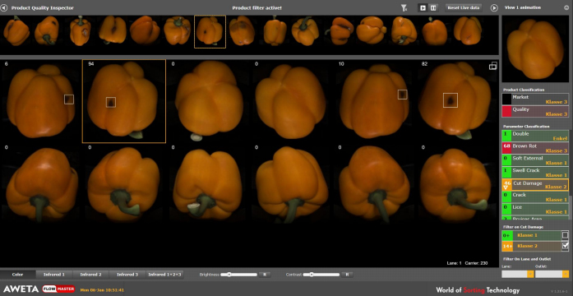Viewport: 573px width, 296px height.
Task: Switch to the Infrared 1+2+3 tab
Action: pyautogui.click(x=164, y=275)
